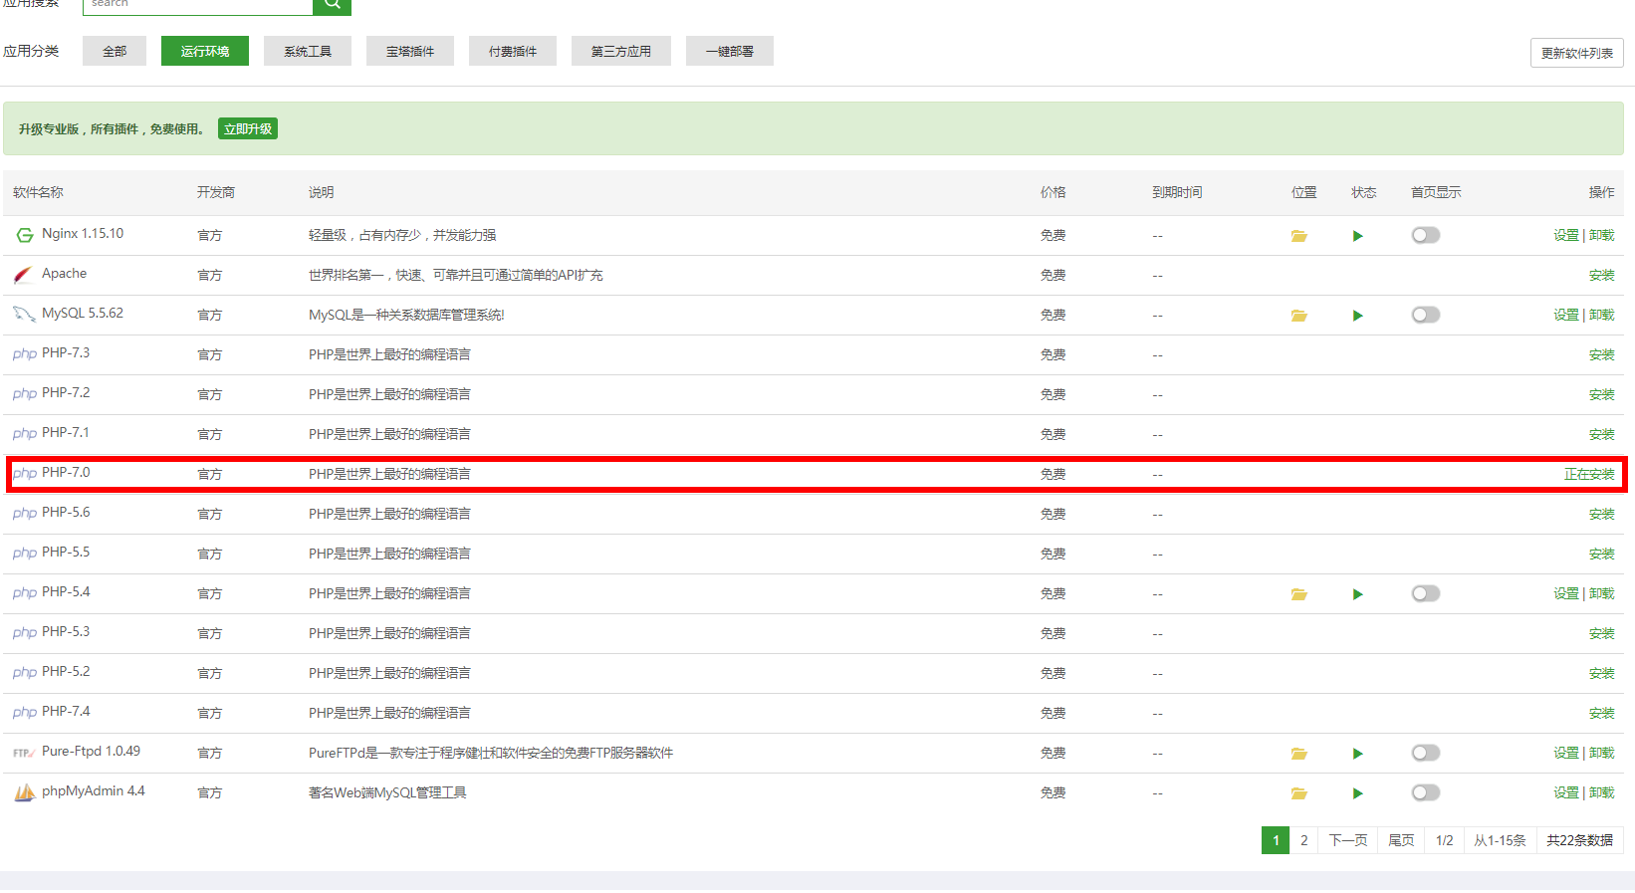The height and width of the screenshot is (893, 1635).
Task: Click 安装 for PHP-5.5
Action: pos(1601,554)
